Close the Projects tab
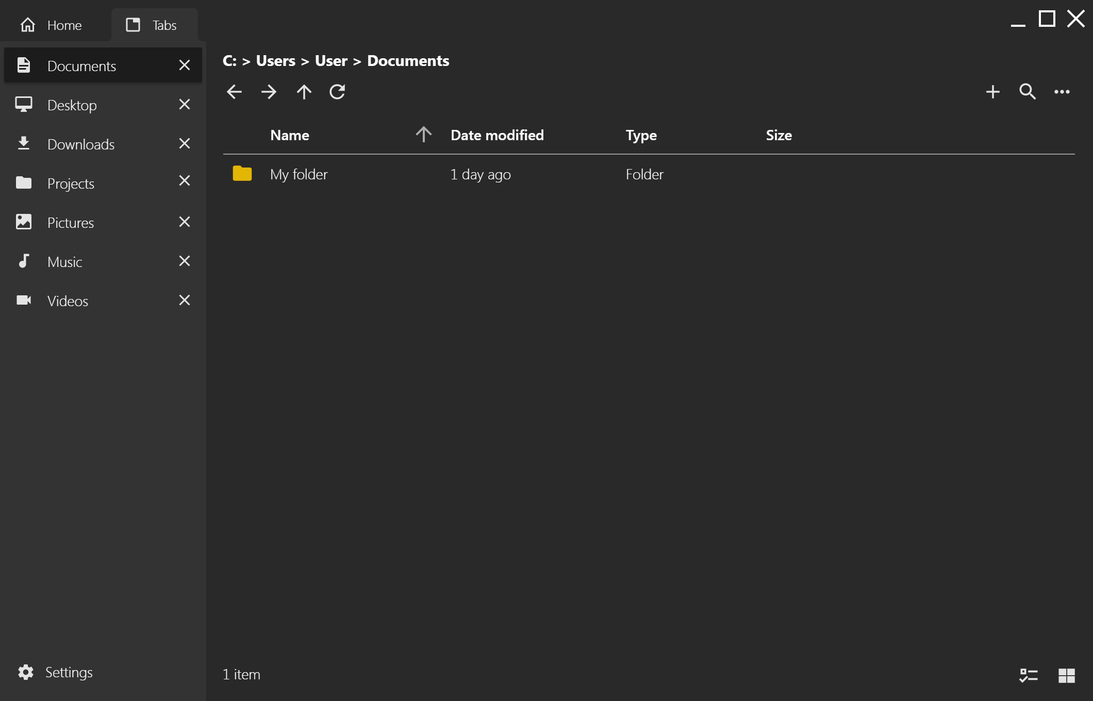 click(x=184, y=180)
